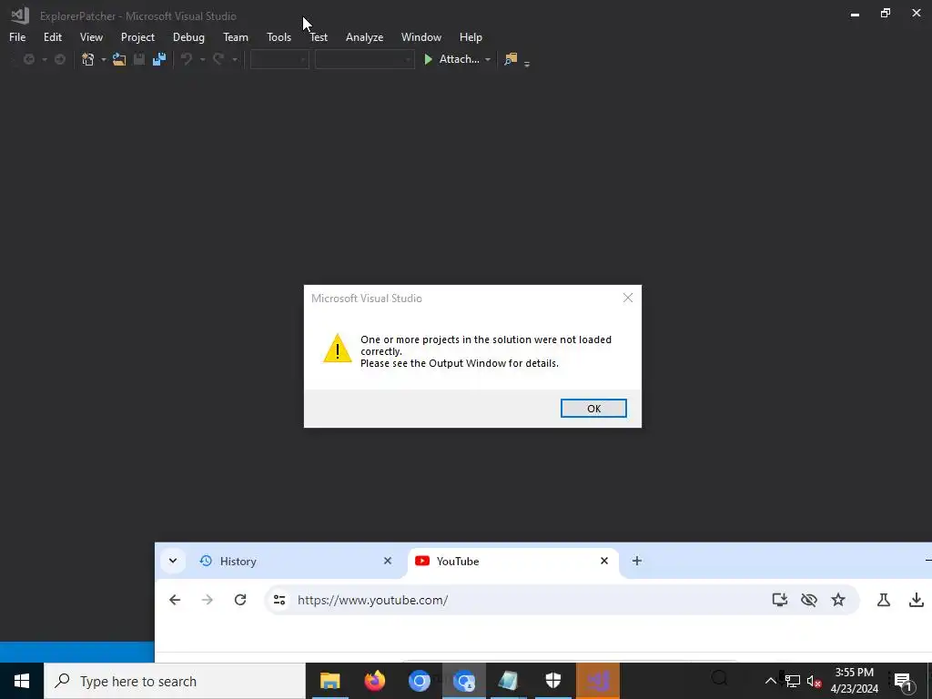The image size is (932, 699).
Task: Click the Navigate Forward toolbar icon
Action: [x=59, y=59]
